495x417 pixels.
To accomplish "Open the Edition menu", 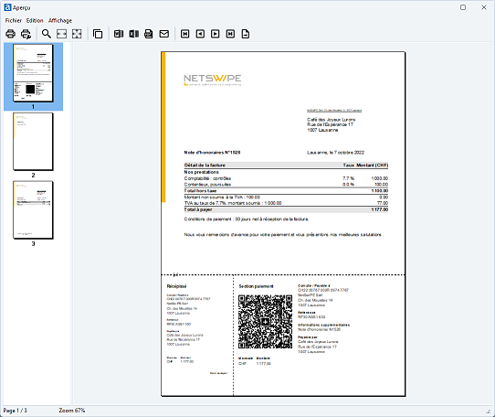I will [35, 20].
